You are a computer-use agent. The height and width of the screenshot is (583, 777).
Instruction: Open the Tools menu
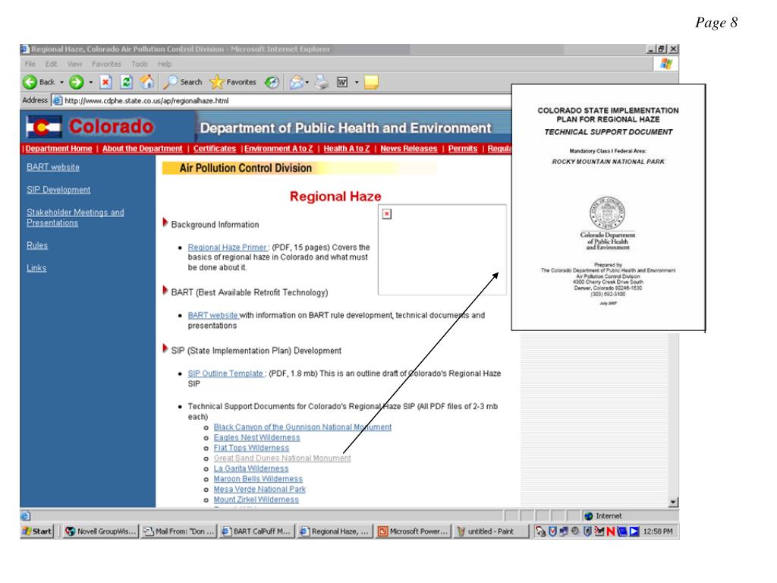click(140, 64)
